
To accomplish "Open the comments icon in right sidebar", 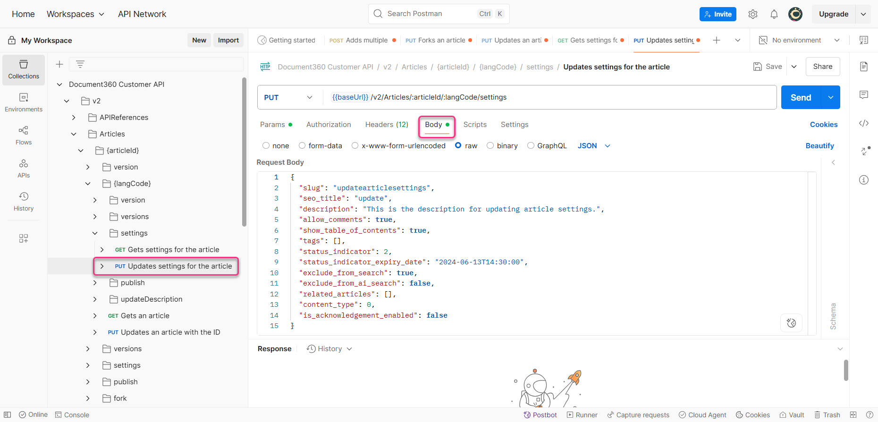I will click(x=864, y=95).
